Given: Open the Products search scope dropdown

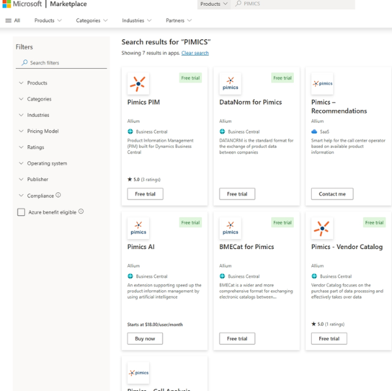Looking at the screenshot, I should click(214, 4).
